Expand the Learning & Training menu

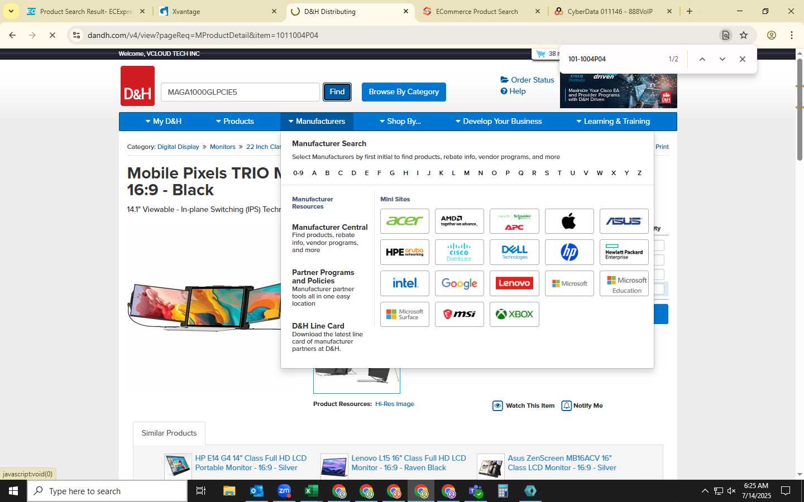click(x=613, y=121)
